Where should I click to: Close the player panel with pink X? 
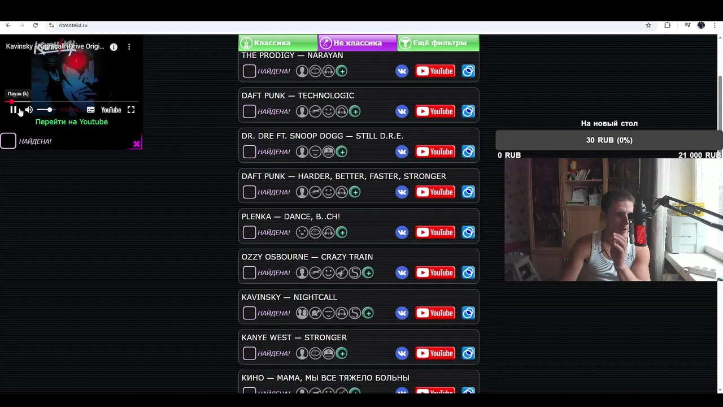point(136,144)
